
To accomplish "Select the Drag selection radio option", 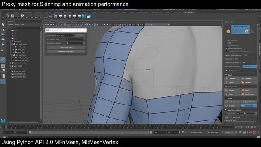I will point(226,43).
